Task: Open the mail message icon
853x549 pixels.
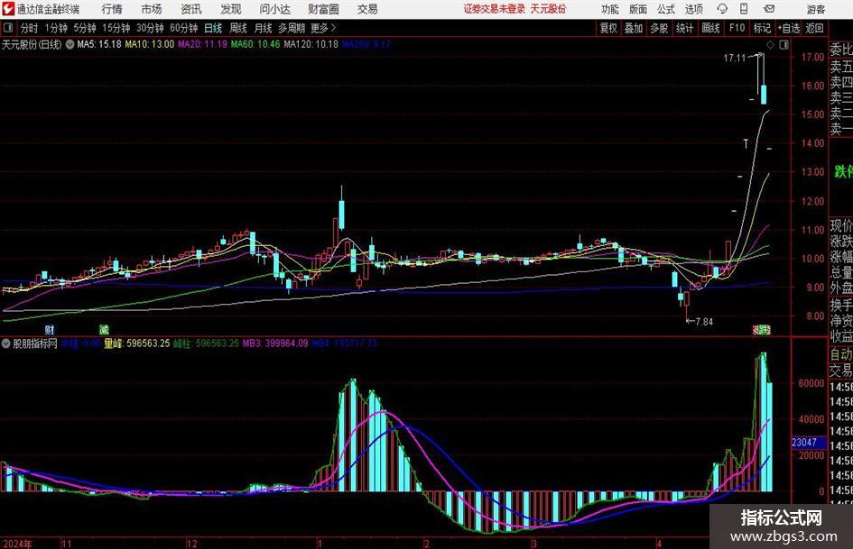Action: (x=769, y=9)
